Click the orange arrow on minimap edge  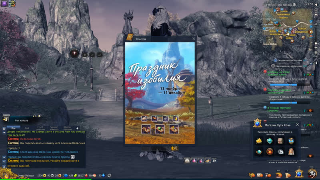pyautogui.click(x=311, y=32)
